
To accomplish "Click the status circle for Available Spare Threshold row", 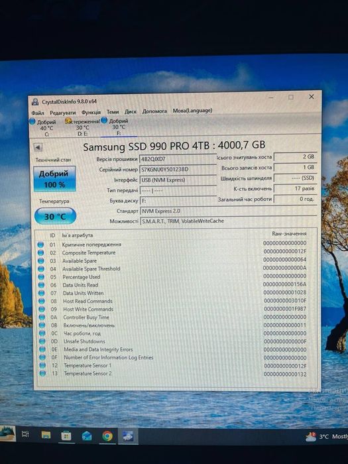I will click(x=41, y=269).
